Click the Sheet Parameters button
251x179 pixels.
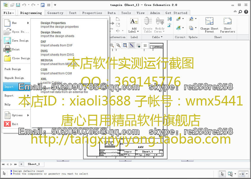[227, 25]
